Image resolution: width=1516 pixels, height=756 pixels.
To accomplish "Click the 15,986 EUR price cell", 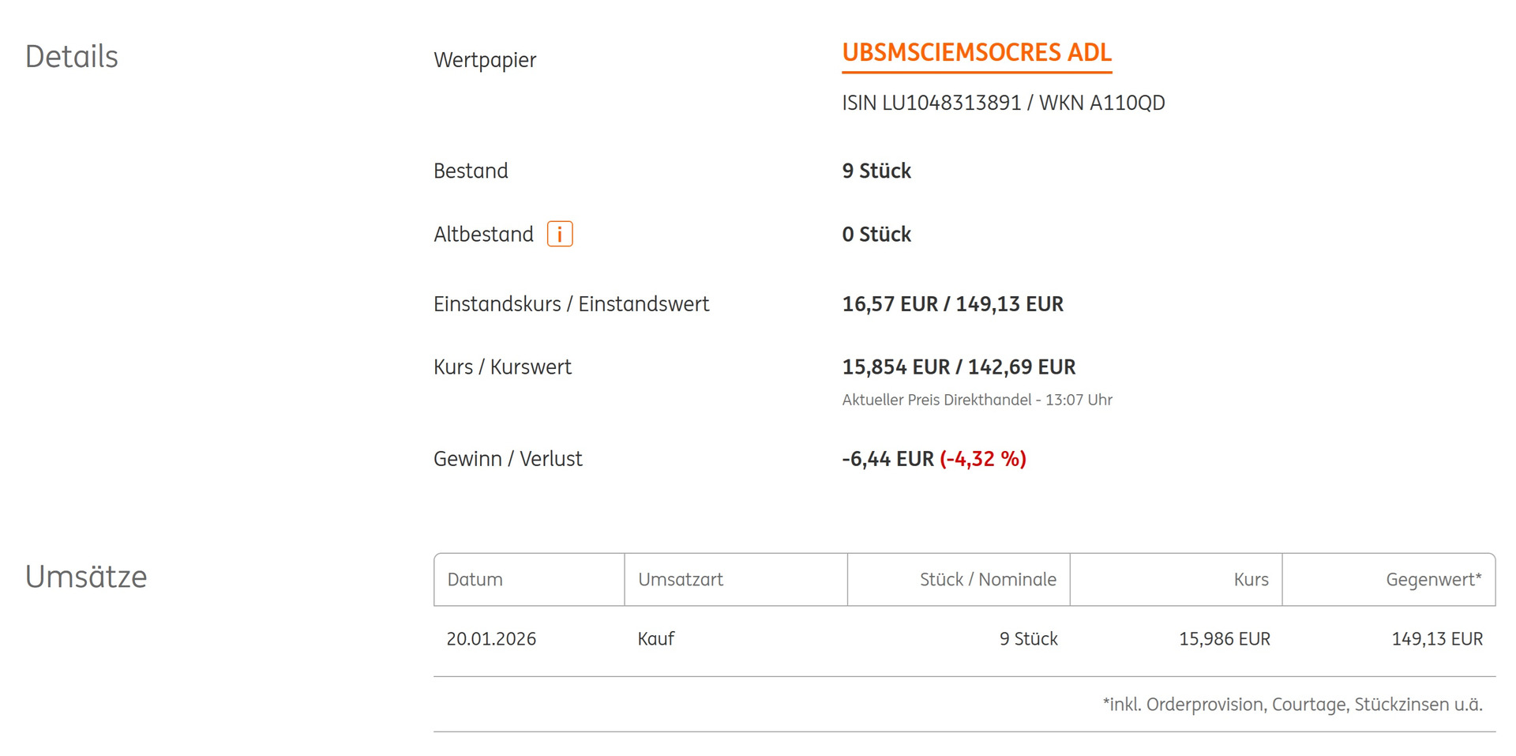I will coord(1224,639).
